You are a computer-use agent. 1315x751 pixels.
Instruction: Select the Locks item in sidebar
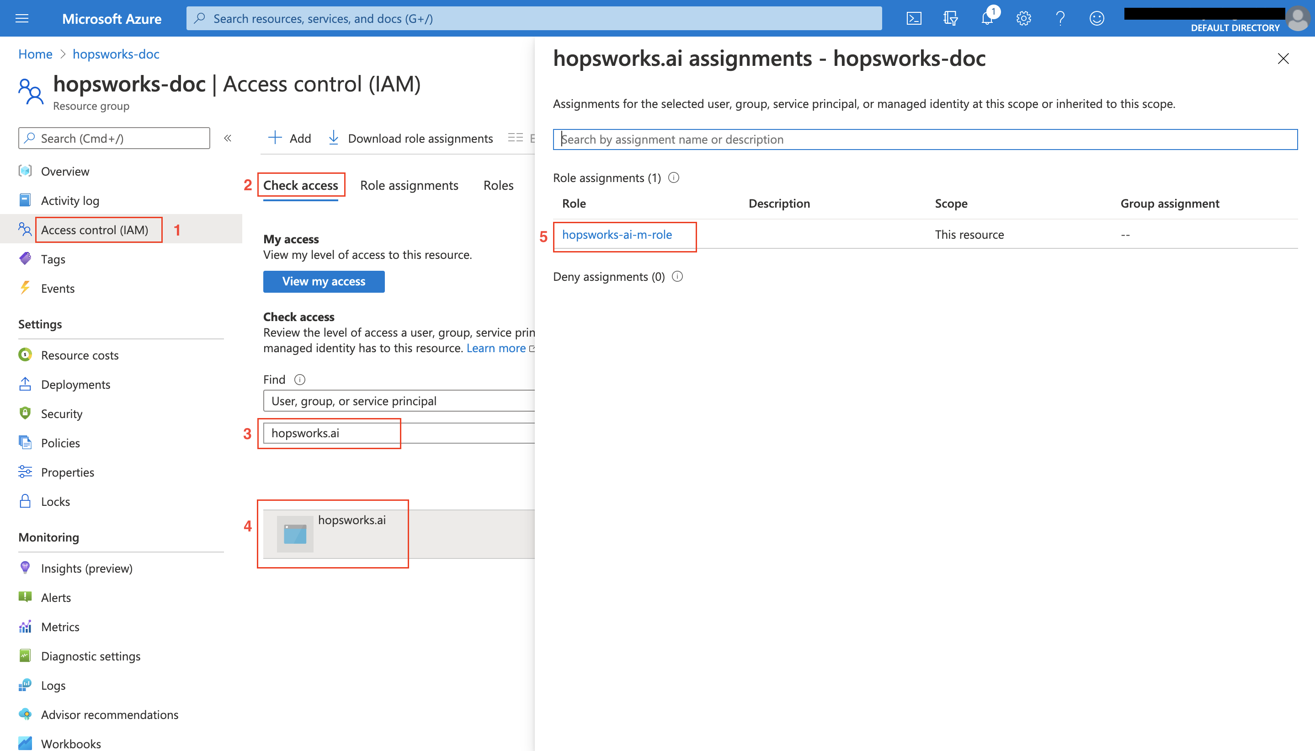click(55, 501)
